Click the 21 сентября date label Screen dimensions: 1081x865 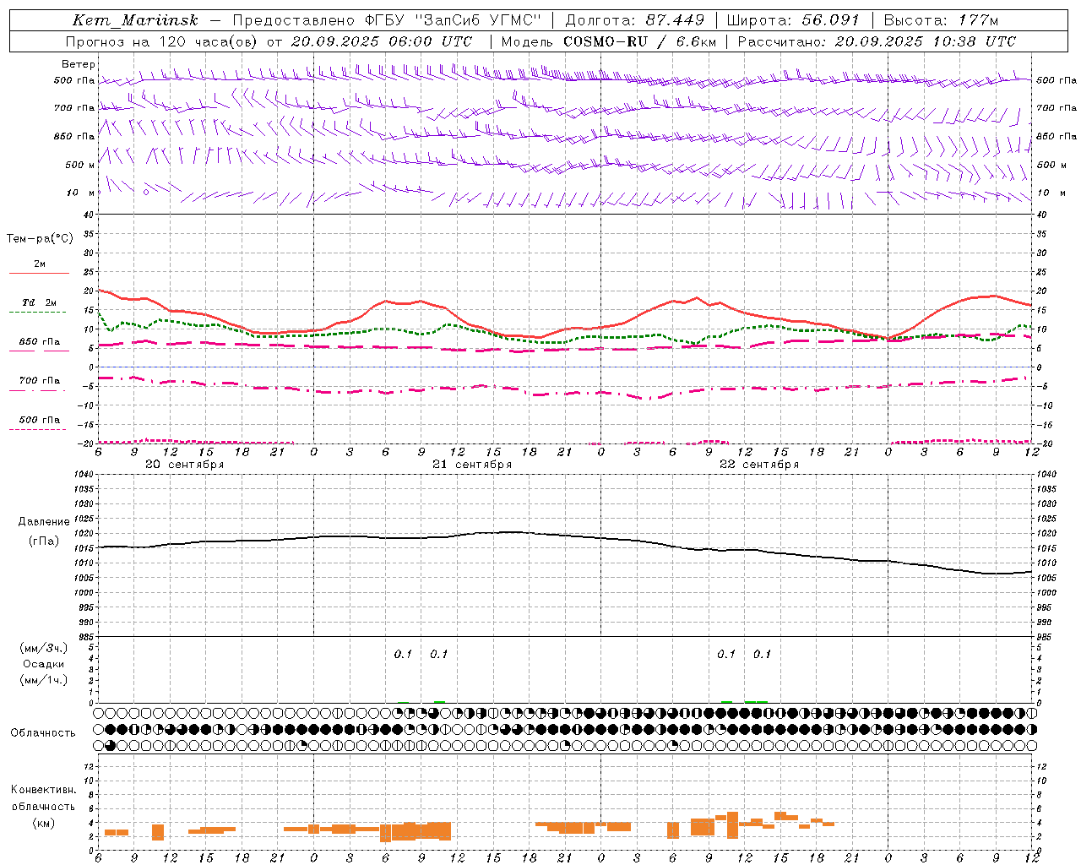pyautogui.click(x=471, y=465)
